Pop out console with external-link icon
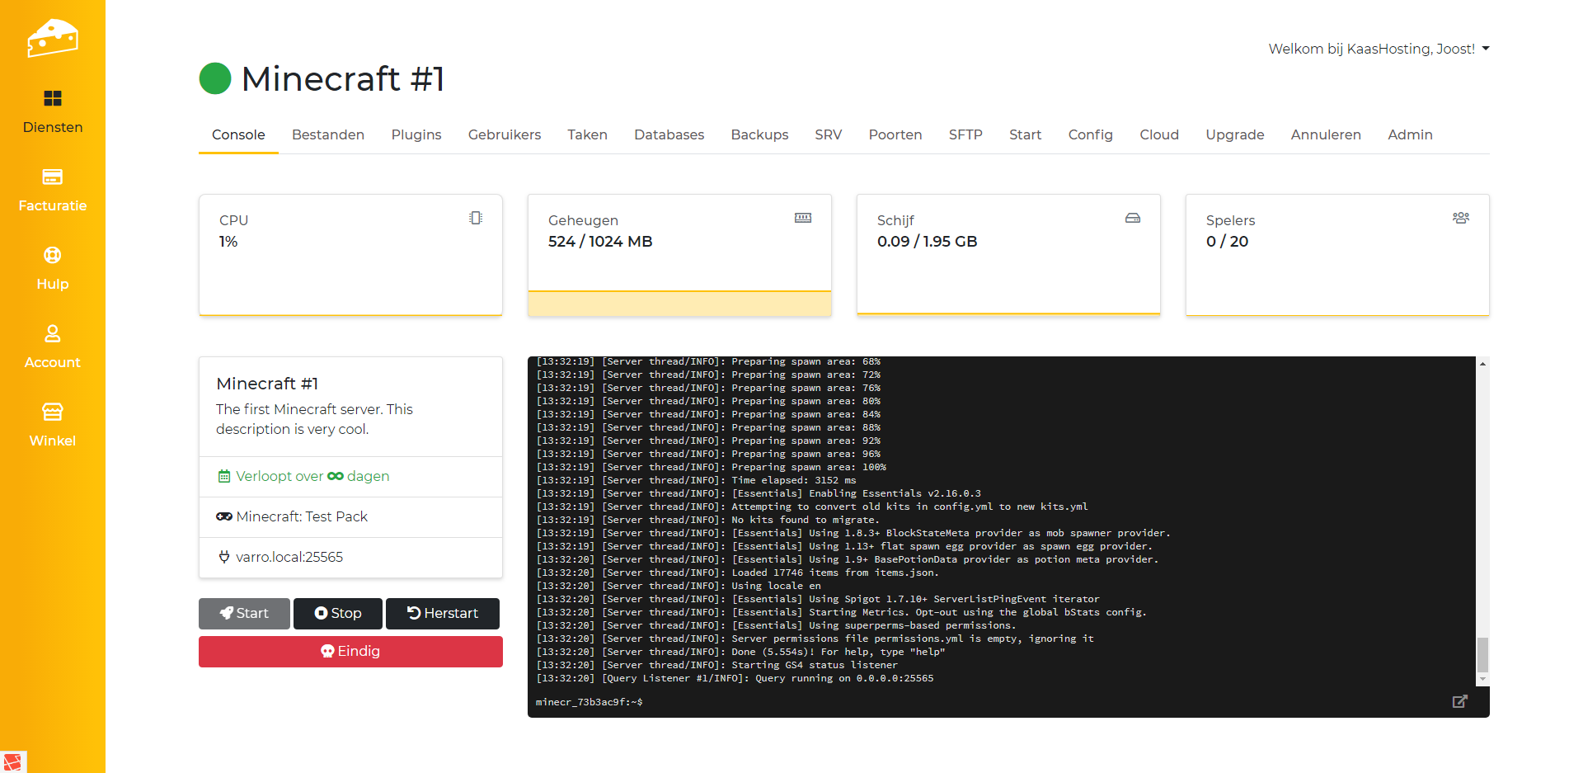 coord(1459,701)
